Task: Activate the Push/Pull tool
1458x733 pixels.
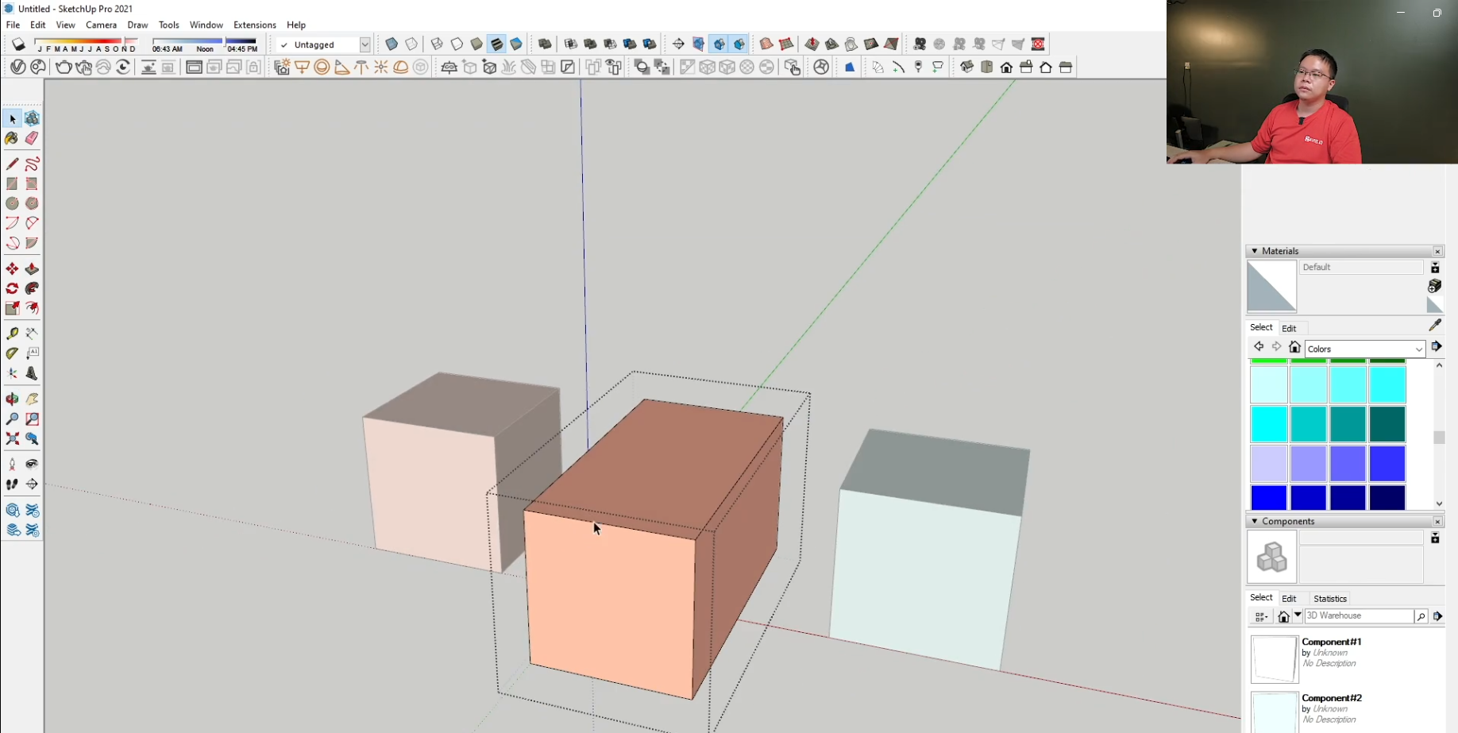Action: pyautogui.click(x=32, y=269)
